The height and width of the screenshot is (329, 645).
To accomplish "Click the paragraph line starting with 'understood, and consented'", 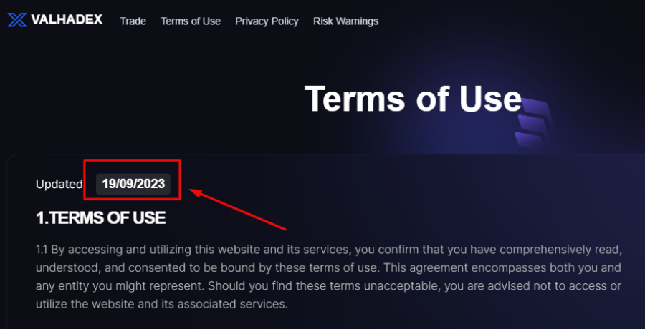I will pyautogui.click(x=328, y=268).
